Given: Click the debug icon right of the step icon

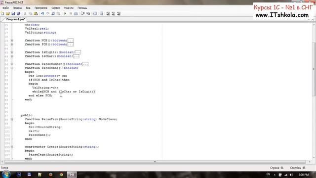Looking at the screenshot, I should (x=88, y=14).
